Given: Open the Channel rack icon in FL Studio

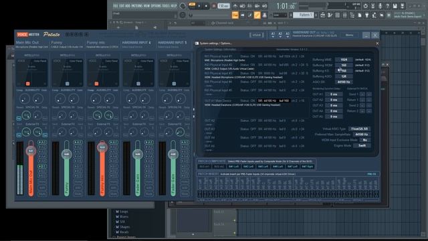Looking at the screenshot, I should [337, 15].
